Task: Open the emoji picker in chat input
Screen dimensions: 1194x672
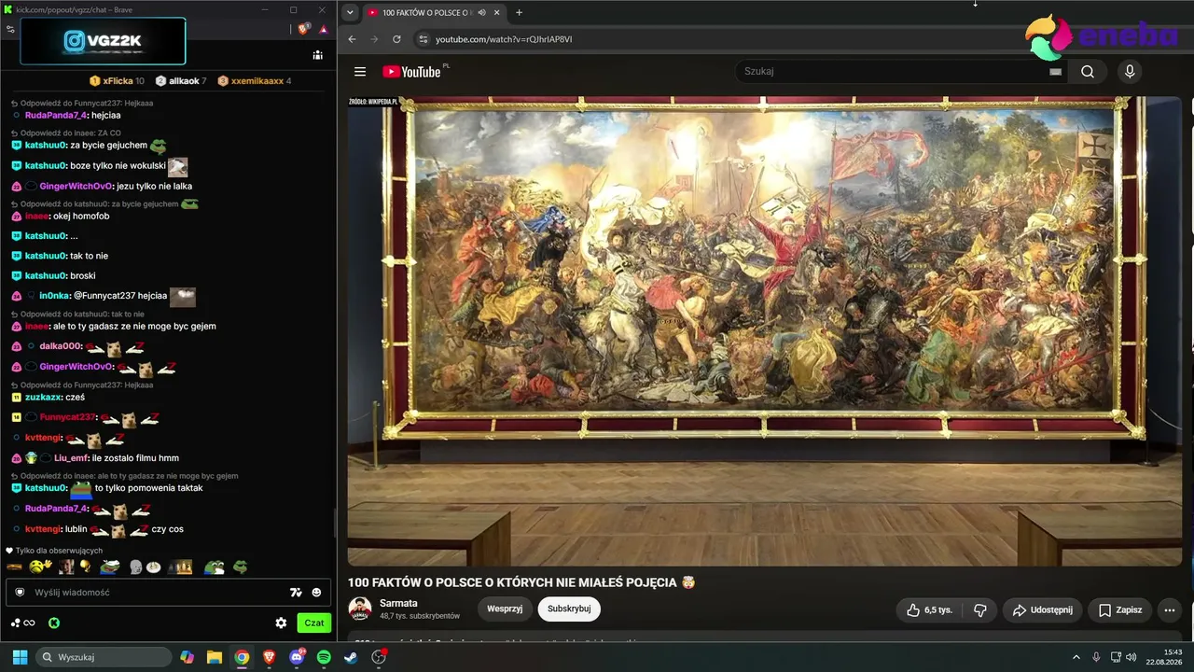Action: click(x=316, y=593)
